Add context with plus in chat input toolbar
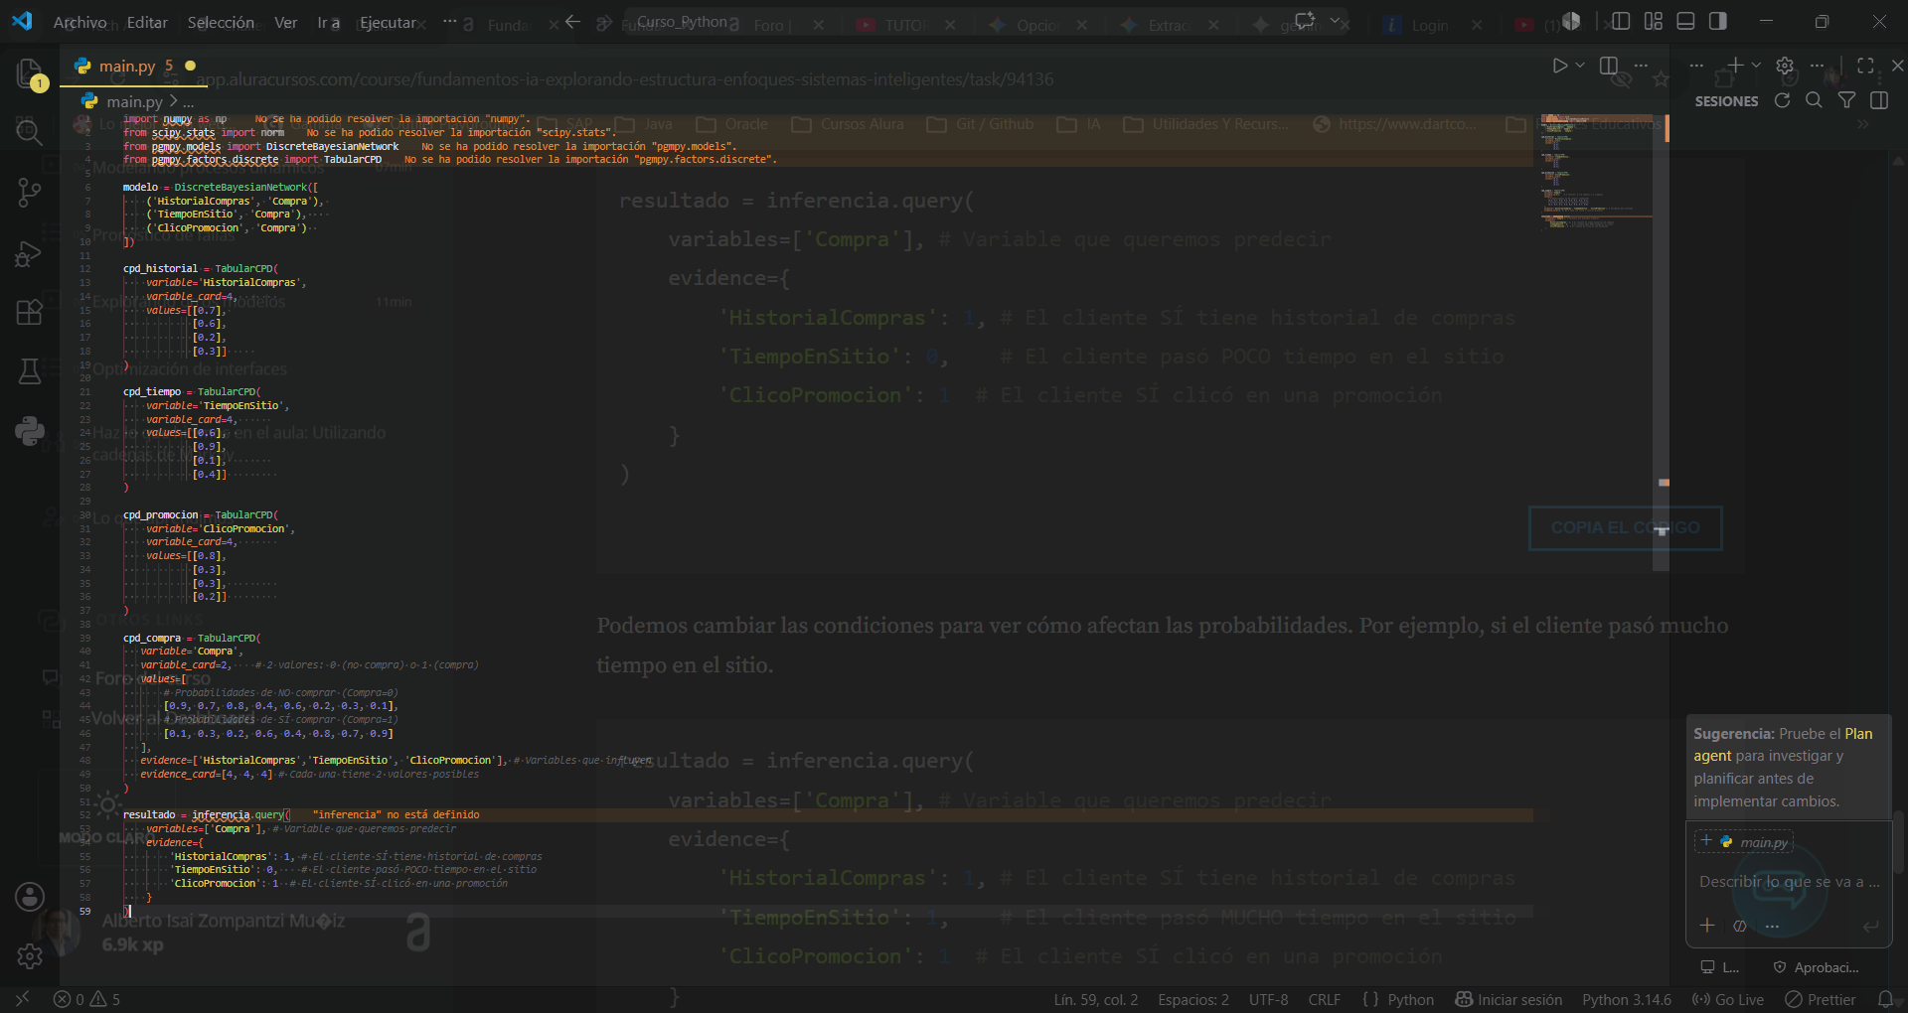Image resolution: width=1908 pixels, height=1013 pixels. (1707, 925)
